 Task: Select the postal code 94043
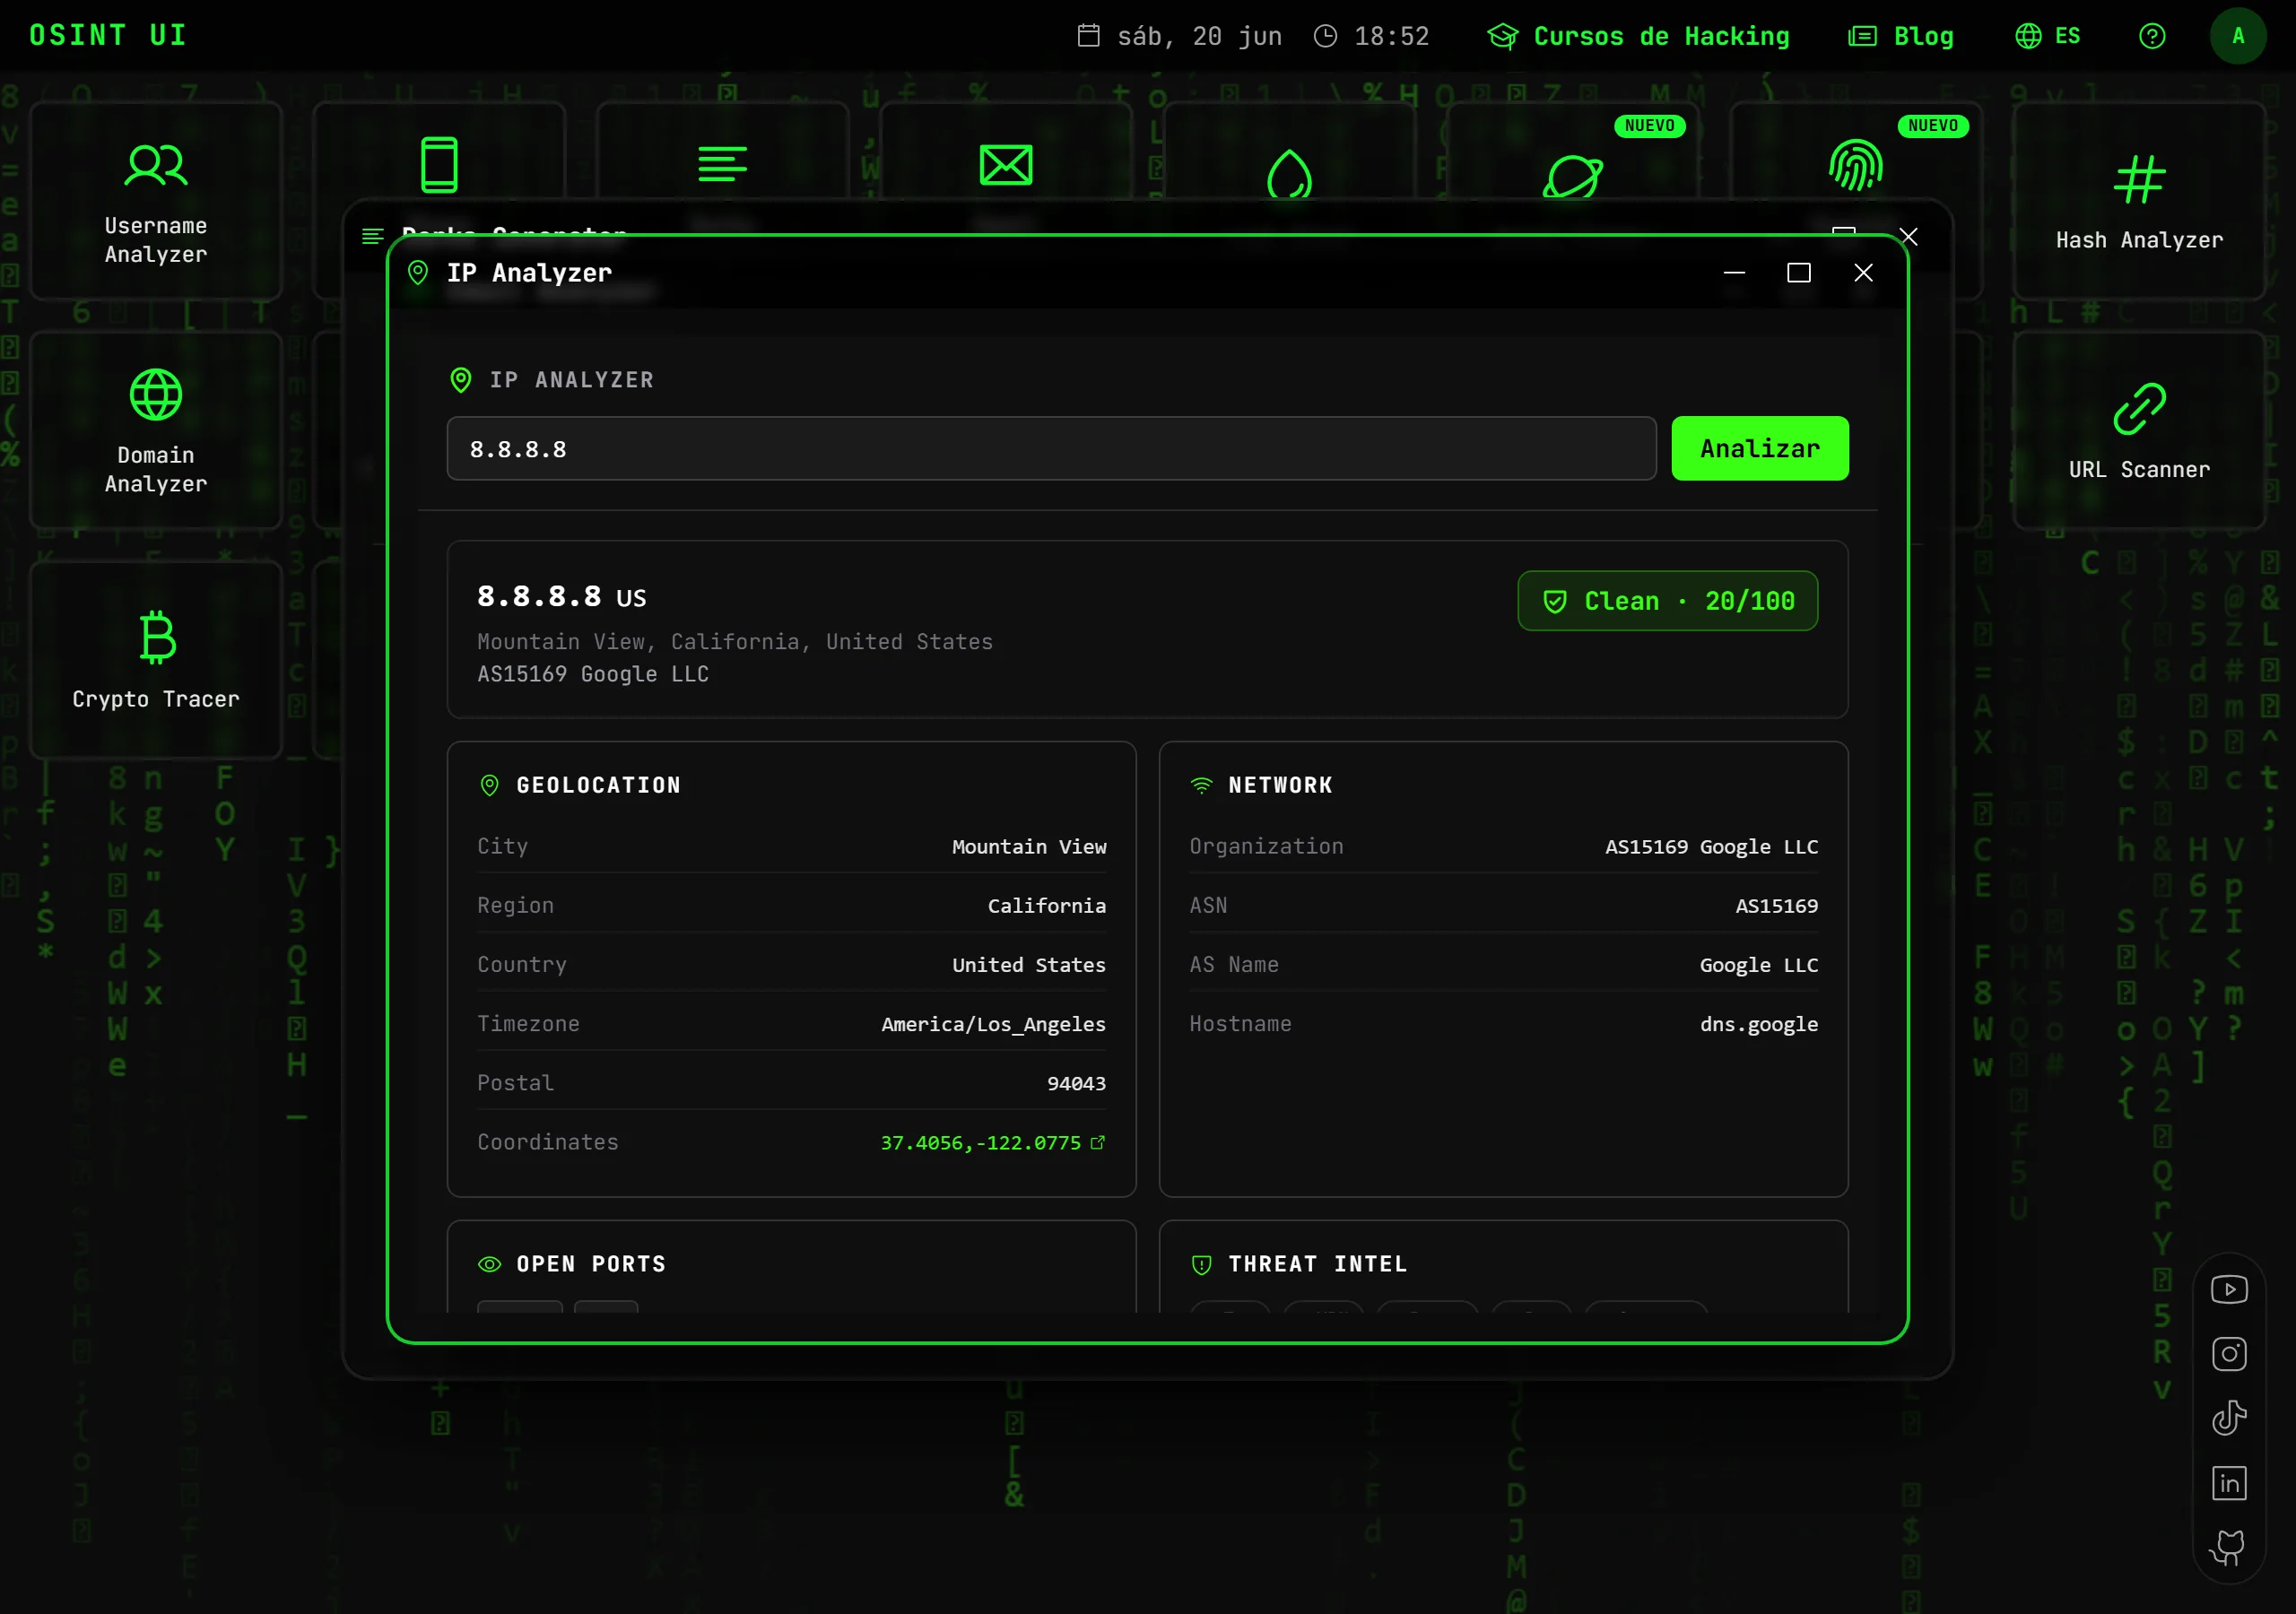(x=1076, y=1083)
